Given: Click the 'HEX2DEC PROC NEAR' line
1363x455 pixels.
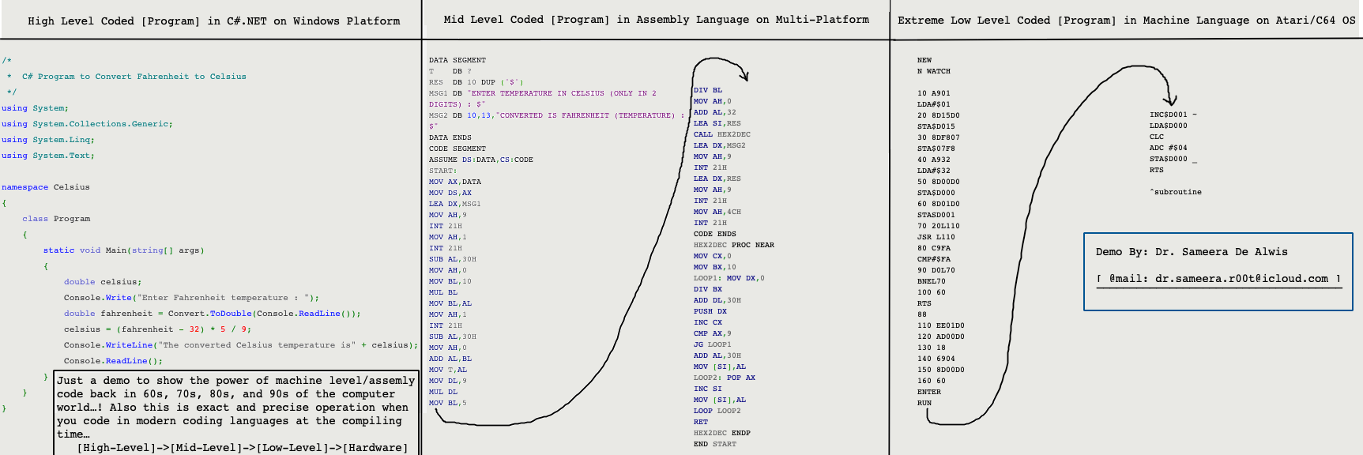Looking at the screenshot, I should 734,245.
